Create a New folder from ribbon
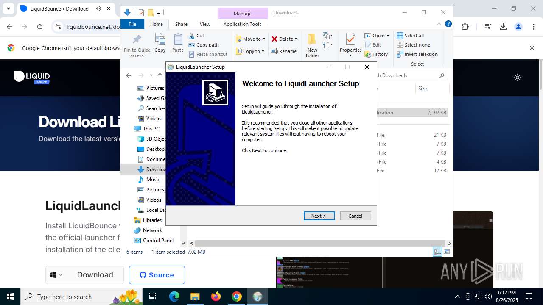The image size is (543, 305). tap(312, 46)
